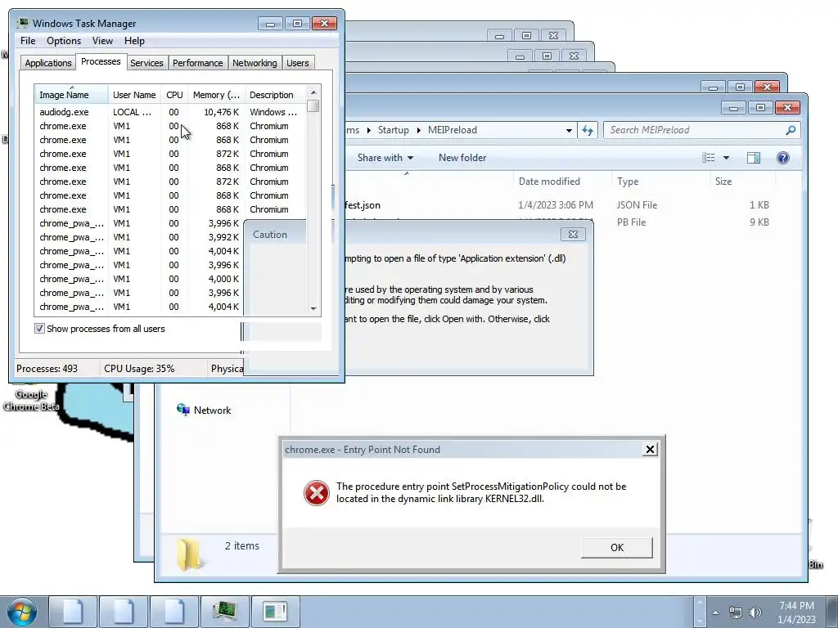Image resolution: width=838 pixels, height=628 pixels.
Task: Close the chrome.exe error dialog with X
Action: (650, 450)
